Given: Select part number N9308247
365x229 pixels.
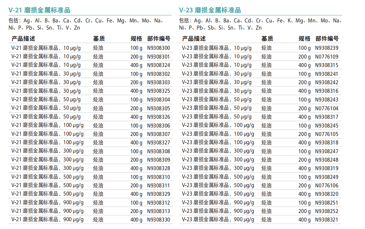Looking at the screenshot, I should [327, 152].
